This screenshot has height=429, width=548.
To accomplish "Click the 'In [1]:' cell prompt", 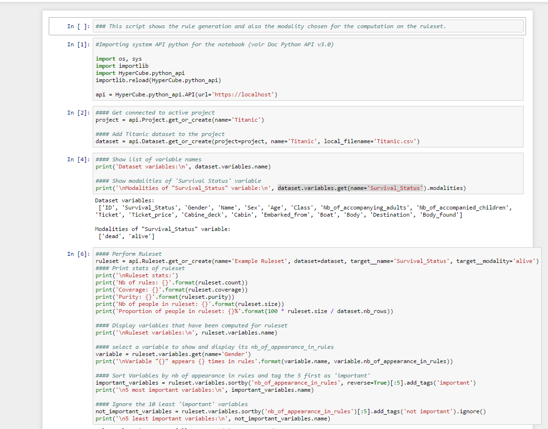I will pos(78,44).
